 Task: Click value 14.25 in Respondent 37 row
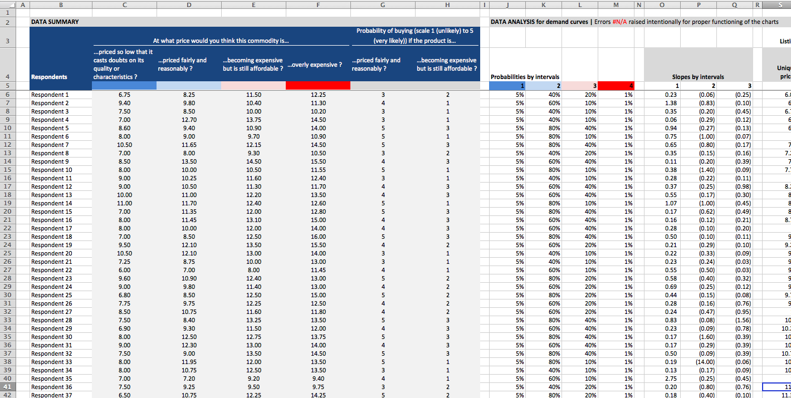click(x=318, y=395)
